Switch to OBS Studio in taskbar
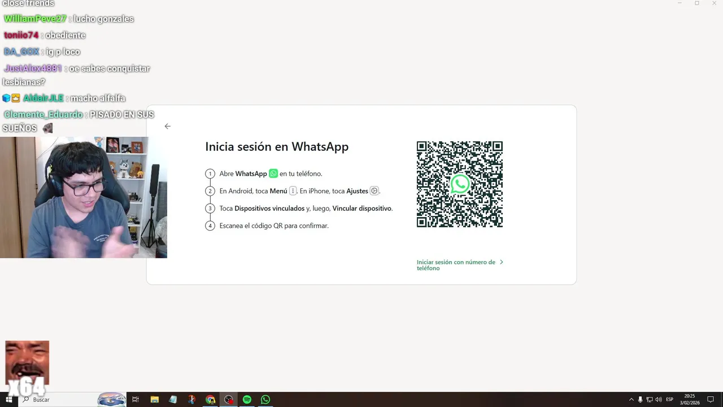Viewport: 723px width, 407px height. 229,400
